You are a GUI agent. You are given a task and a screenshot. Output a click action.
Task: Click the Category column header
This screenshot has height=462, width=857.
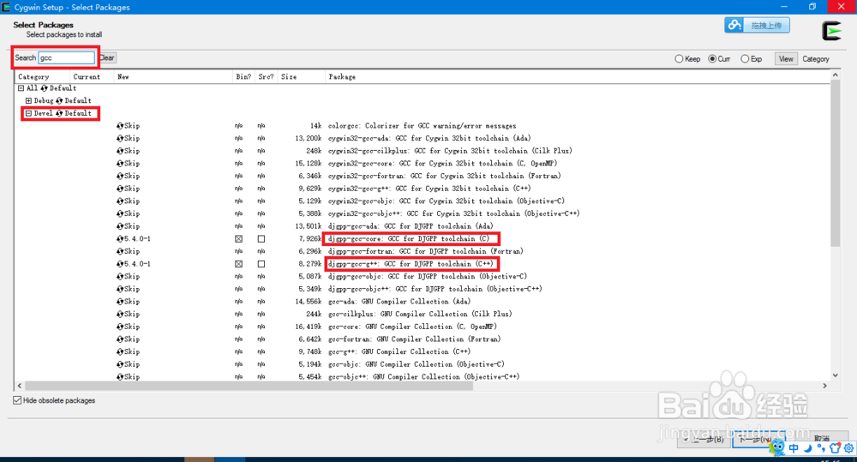click(x=43, y=76)
